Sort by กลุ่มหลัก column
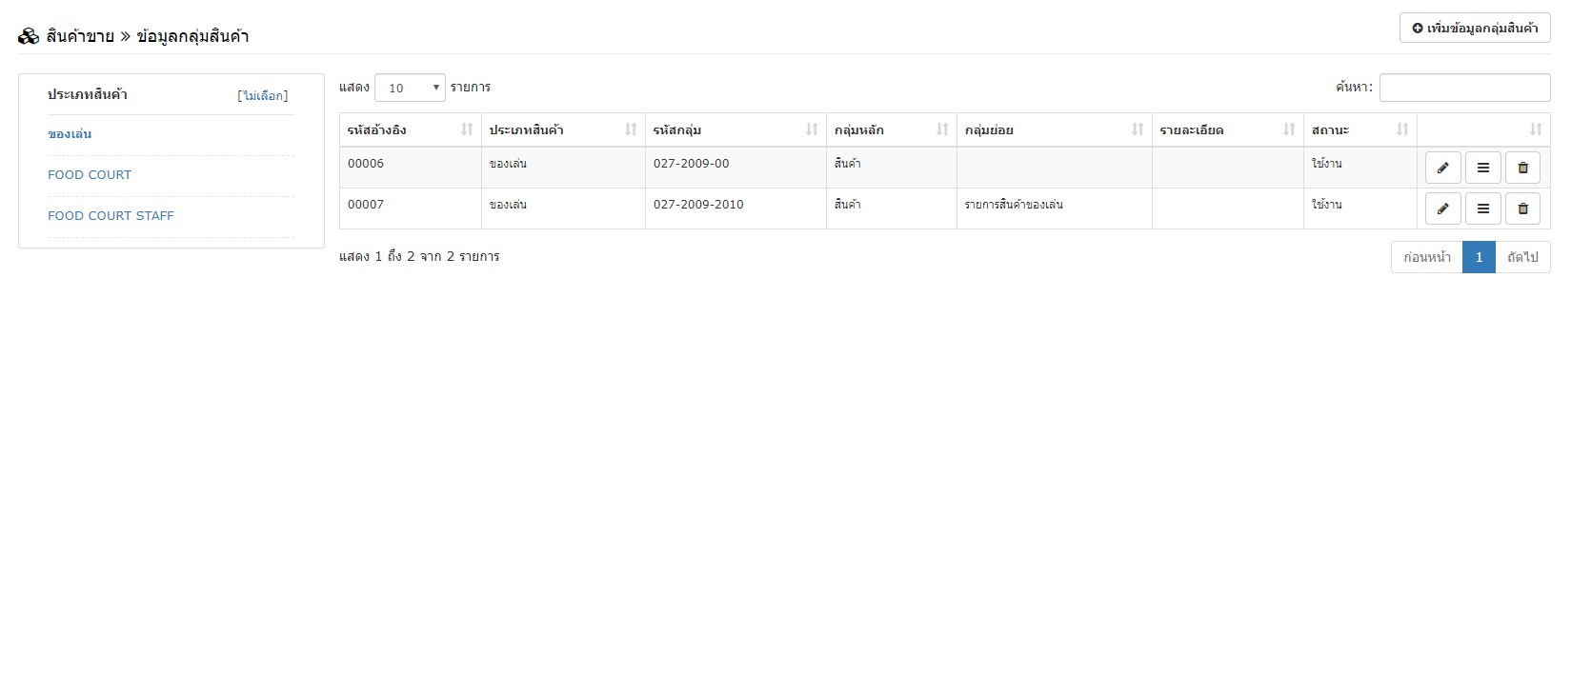Viewport: 1571px width, 676px height. (x=892, y=129)
